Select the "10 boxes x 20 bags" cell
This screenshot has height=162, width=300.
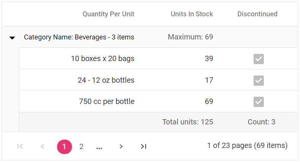[x=102, y=59]
